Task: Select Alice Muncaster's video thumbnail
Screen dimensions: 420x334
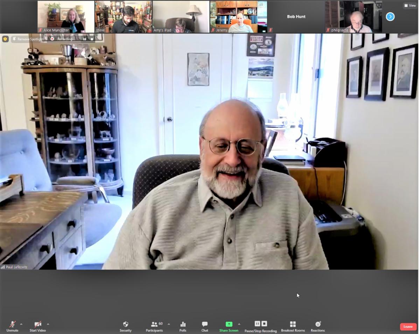Action: 66,17
